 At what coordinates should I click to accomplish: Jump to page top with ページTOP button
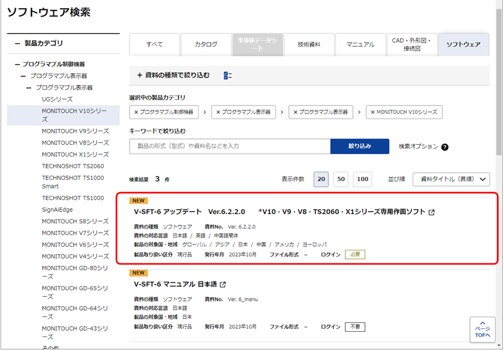pyautogui.click(x=482, y=329)
